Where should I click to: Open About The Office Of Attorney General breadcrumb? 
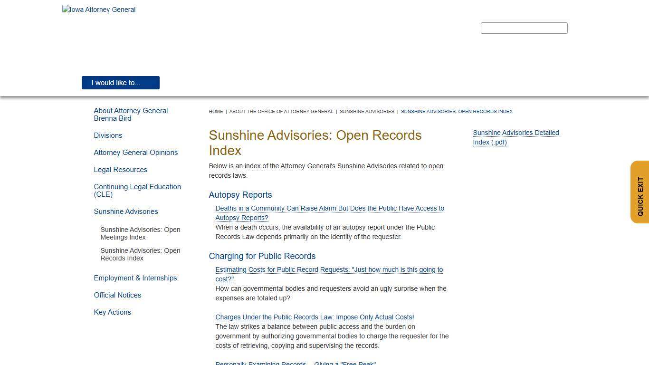tap(281, 111)
